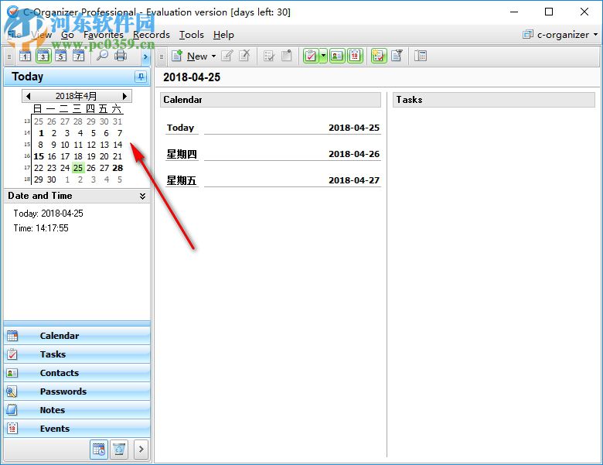The height and width of the screenshot is (465, 603).
Task: Click the 2018-04-27 date label
Action: 354,180
